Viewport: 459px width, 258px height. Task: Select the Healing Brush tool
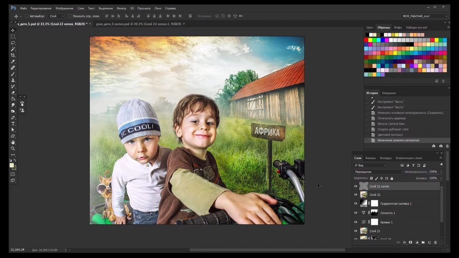pos(13,68)
